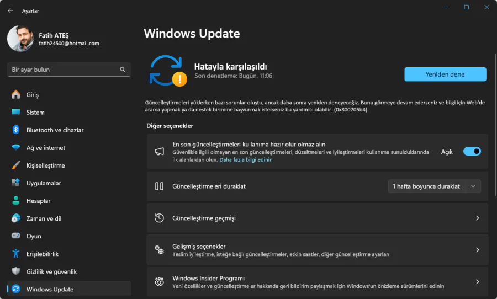Click the history clock icon
Viewport: 497px width, 299px height.
(159, 218)
